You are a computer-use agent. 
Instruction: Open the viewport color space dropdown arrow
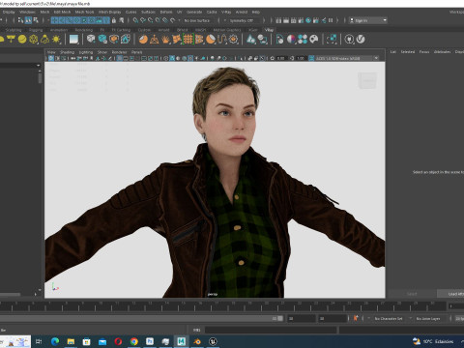pyautogui.click(x=376, y=58)
